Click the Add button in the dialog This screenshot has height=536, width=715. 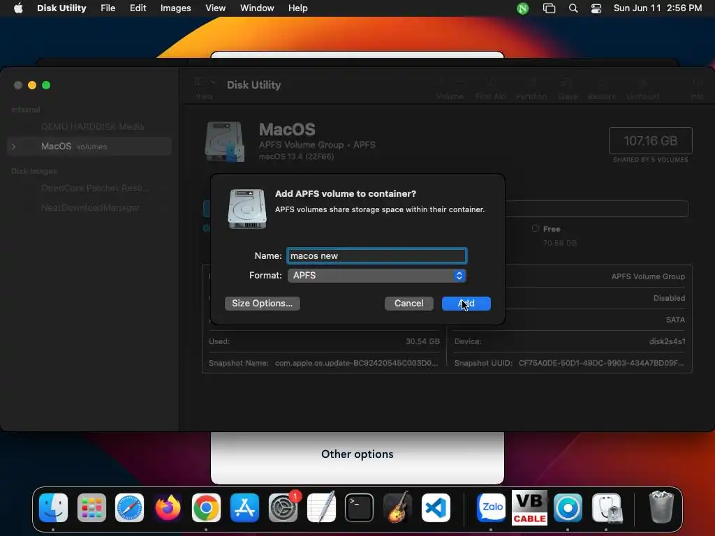(466, 304)
